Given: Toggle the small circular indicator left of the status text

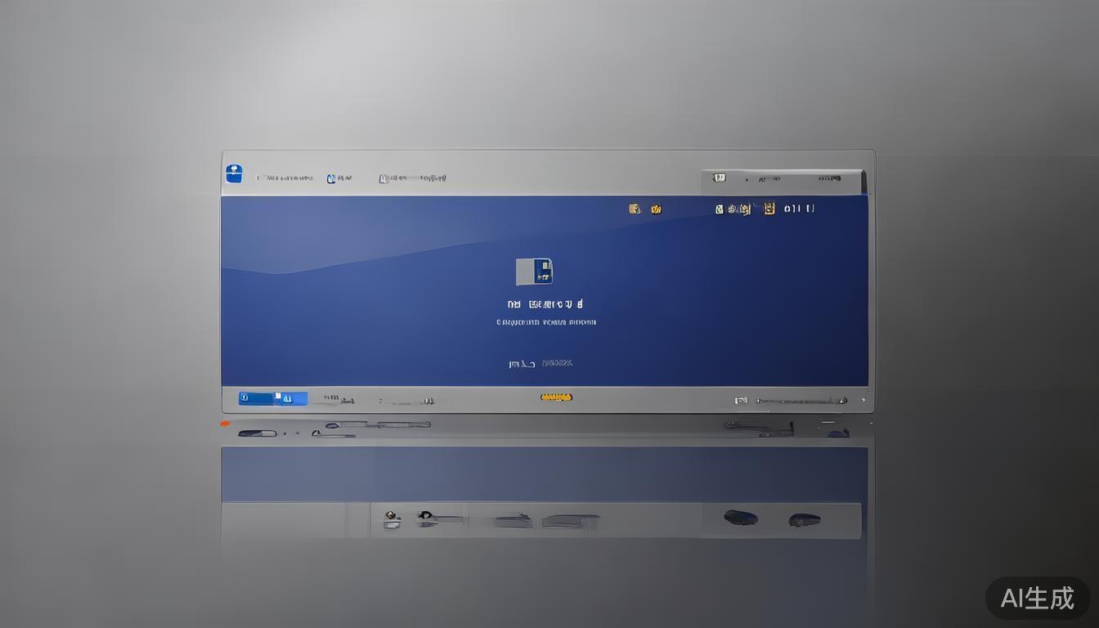Looking at the screenshot, I should tap(380, 401).
